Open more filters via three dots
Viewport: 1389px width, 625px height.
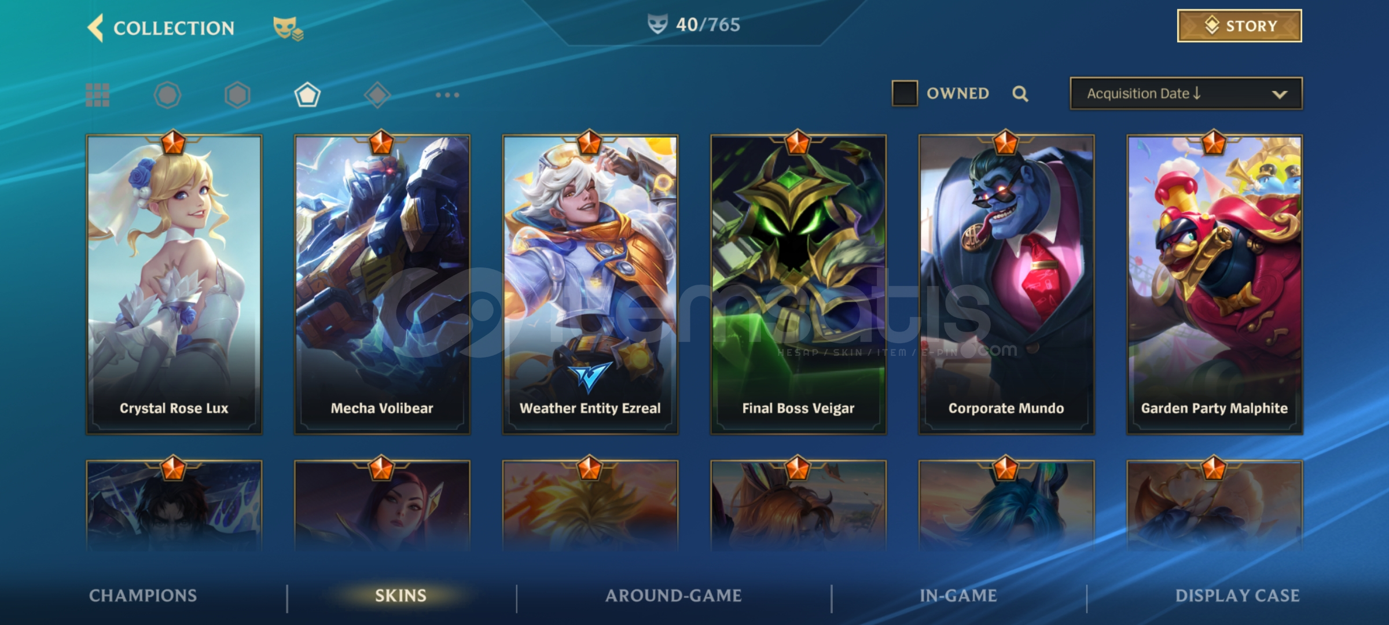[x=447, y=95]
